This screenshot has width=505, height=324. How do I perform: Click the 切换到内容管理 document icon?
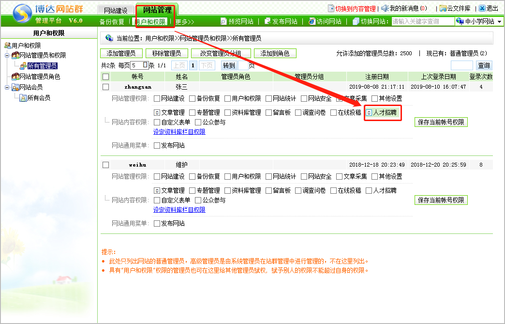[331, 8]
